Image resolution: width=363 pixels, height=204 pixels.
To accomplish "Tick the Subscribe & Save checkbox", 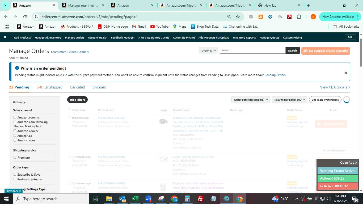I will [x=15, y=174].
